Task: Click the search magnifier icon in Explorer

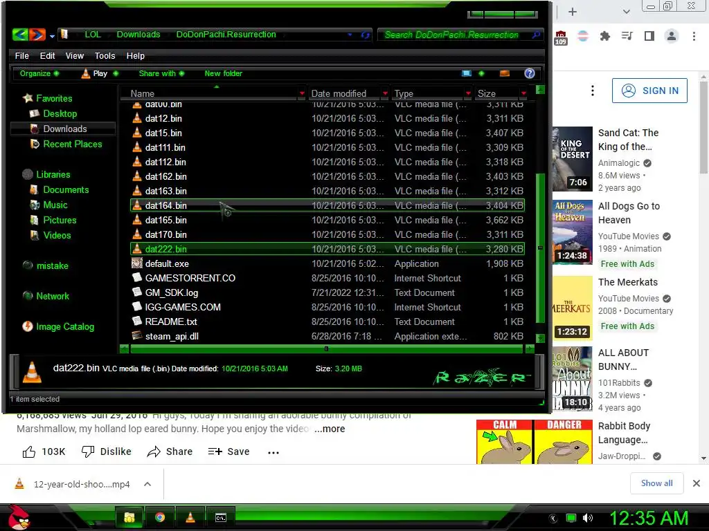Action: pyautogui.click(x=537, y=35)
